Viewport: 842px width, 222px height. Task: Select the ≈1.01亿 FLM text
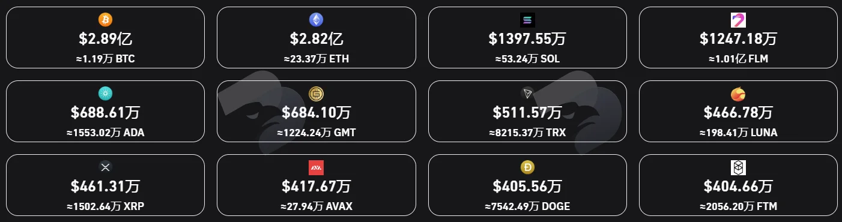point(738,59)
